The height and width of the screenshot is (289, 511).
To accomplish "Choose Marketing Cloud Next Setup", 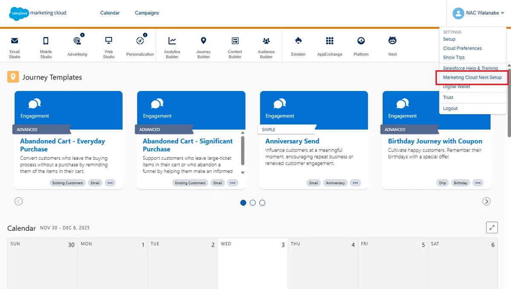I will [x=473, y=78].
